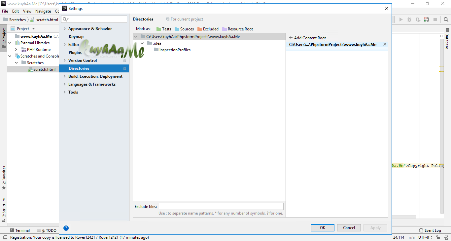
Task: Open the File menu
Action: pyautogui.click(x=5, y=11)
